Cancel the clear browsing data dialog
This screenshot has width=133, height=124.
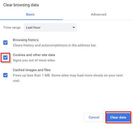click(94, 117)
